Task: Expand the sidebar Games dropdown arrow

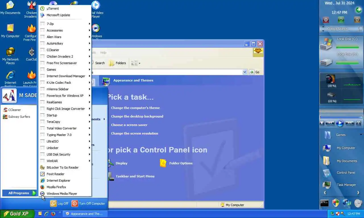Action: click(361, 135)
